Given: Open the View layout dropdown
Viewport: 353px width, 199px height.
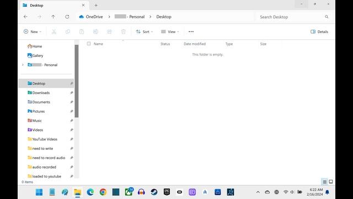Looking at the screenshot, I should [170, 32].
